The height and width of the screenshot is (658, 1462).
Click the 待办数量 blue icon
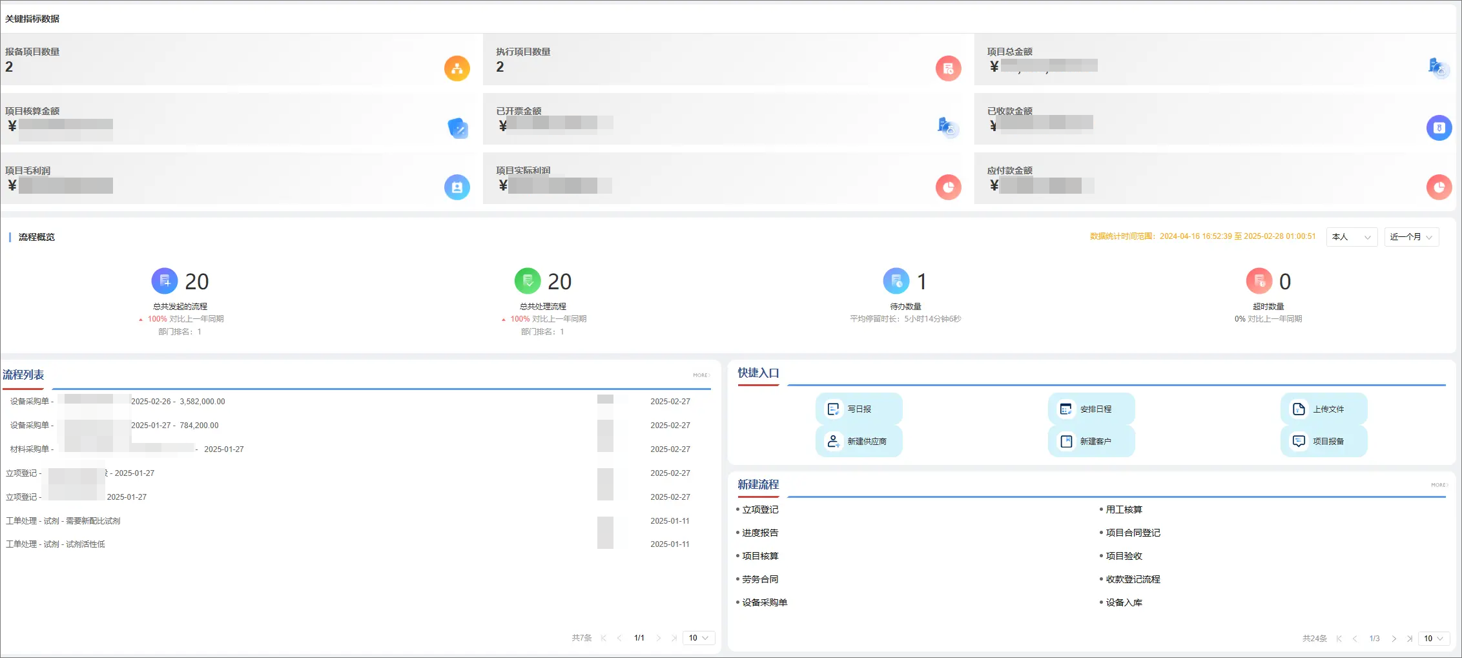coord(896,281)
